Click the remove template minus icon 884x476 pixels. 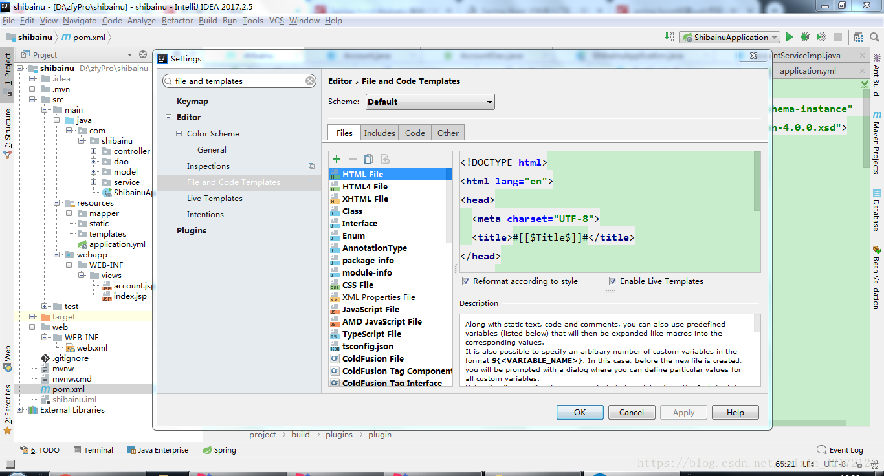pyautogui.click(x=352, y=159)
